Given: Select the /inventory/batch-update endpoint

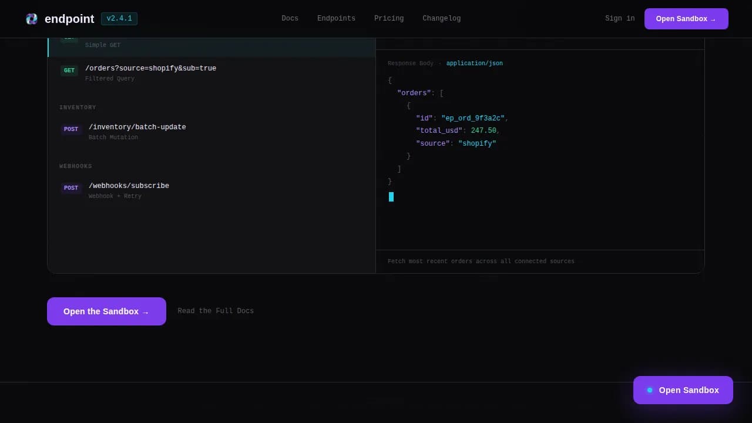Looking at the screenshot, I should (x=211, y=132).
